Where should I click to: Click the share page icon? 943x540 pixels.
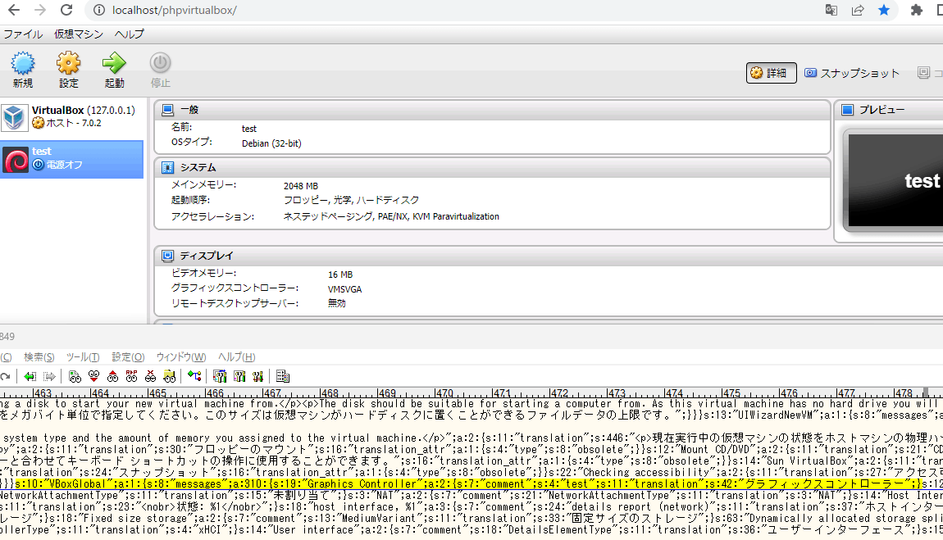tap(858, 10)
